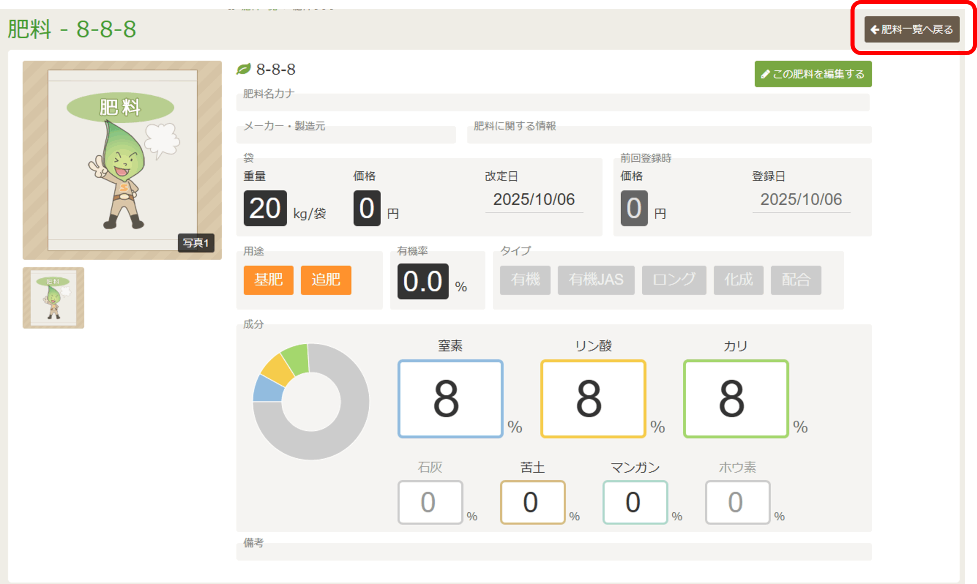
Task: Click the pencil icon on the edit button
Action: [765, 74]
